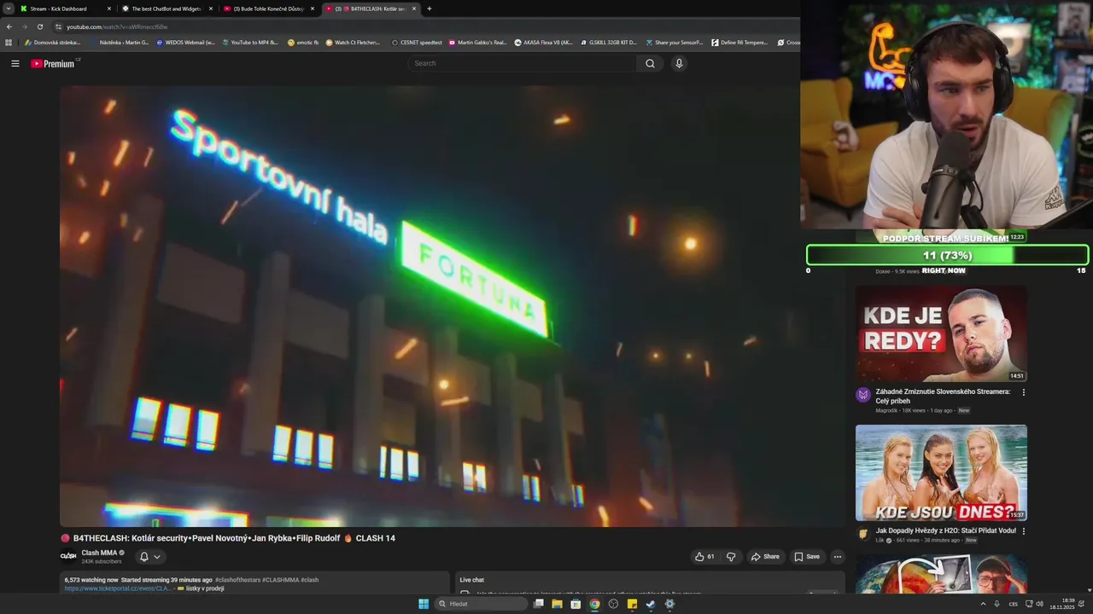Screen dimensions: 1093x614
Task: Click the address bar URL field
Action: [x=427, y=26]
